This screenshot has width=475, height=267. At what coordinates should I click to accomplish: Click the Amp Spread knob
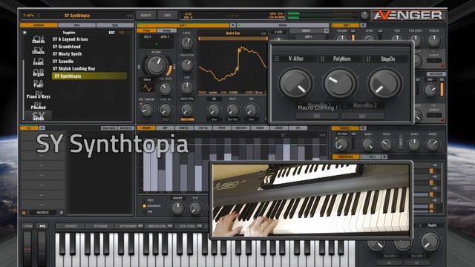[434, 40]
